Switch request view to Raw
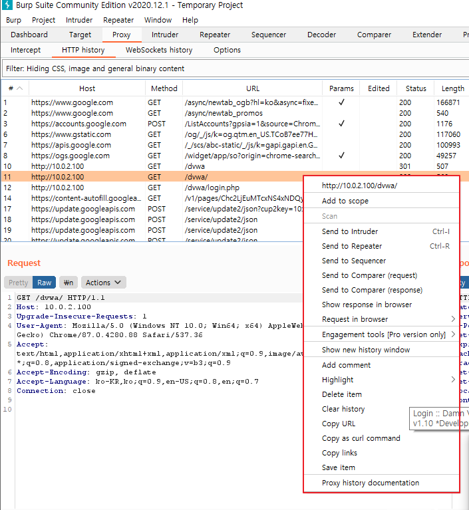469x510 pixels. (x=45, y=283)
